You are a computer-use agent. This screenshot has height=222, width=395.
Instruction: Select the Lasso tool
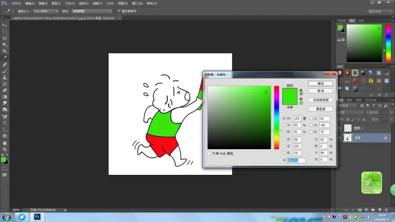click(4, 38)
